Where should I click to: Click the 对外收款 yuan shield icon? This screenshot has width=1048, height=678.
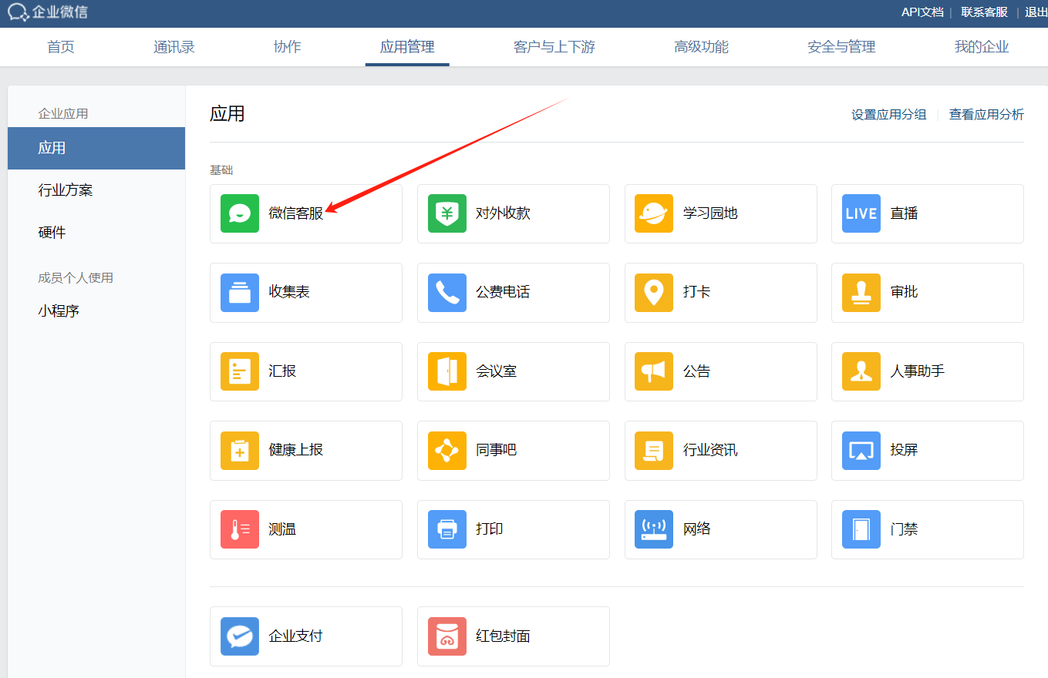point(447,213)
